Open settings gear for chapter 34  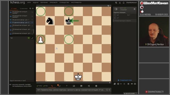32,12
